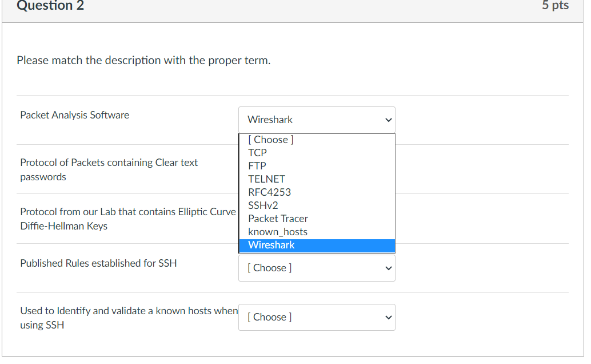
Task: Click the 'Packet Analysis Software' description text
Action: [x=75, y=115]
